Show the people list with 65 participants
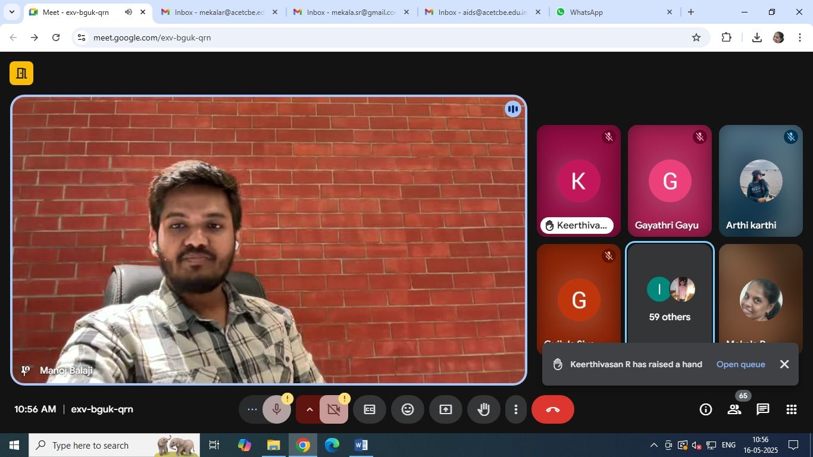The height and width of the screenshot is (457, 813). (x=734, y=409)
